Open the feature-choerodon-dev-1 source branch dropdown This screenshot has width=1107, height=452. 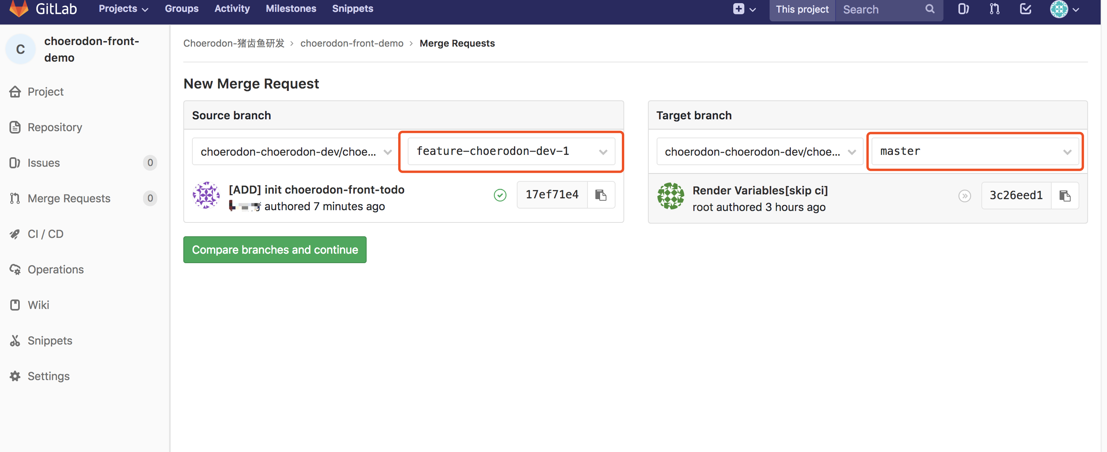click(511, 151)
